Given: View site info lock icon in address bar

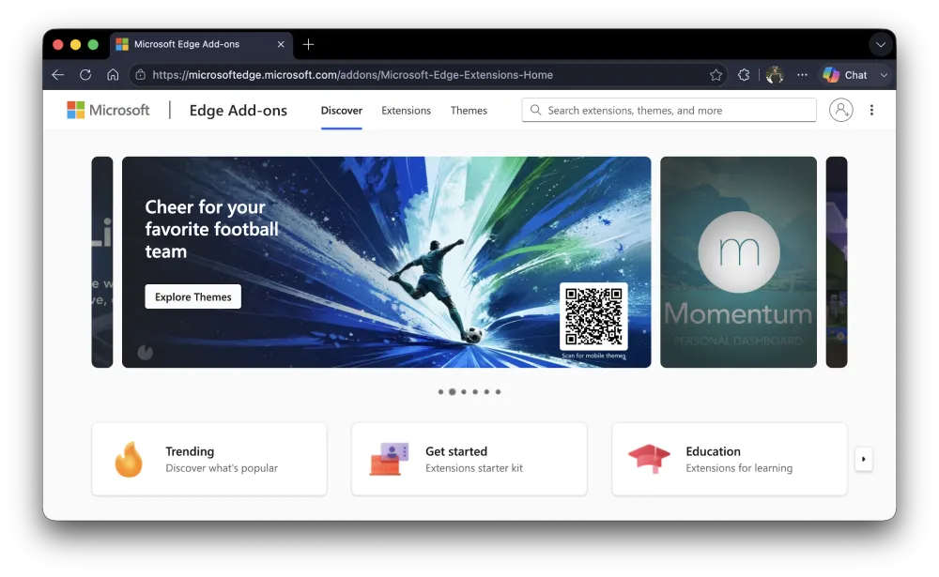Looking at the screenshot, I should tap(140, 75).
